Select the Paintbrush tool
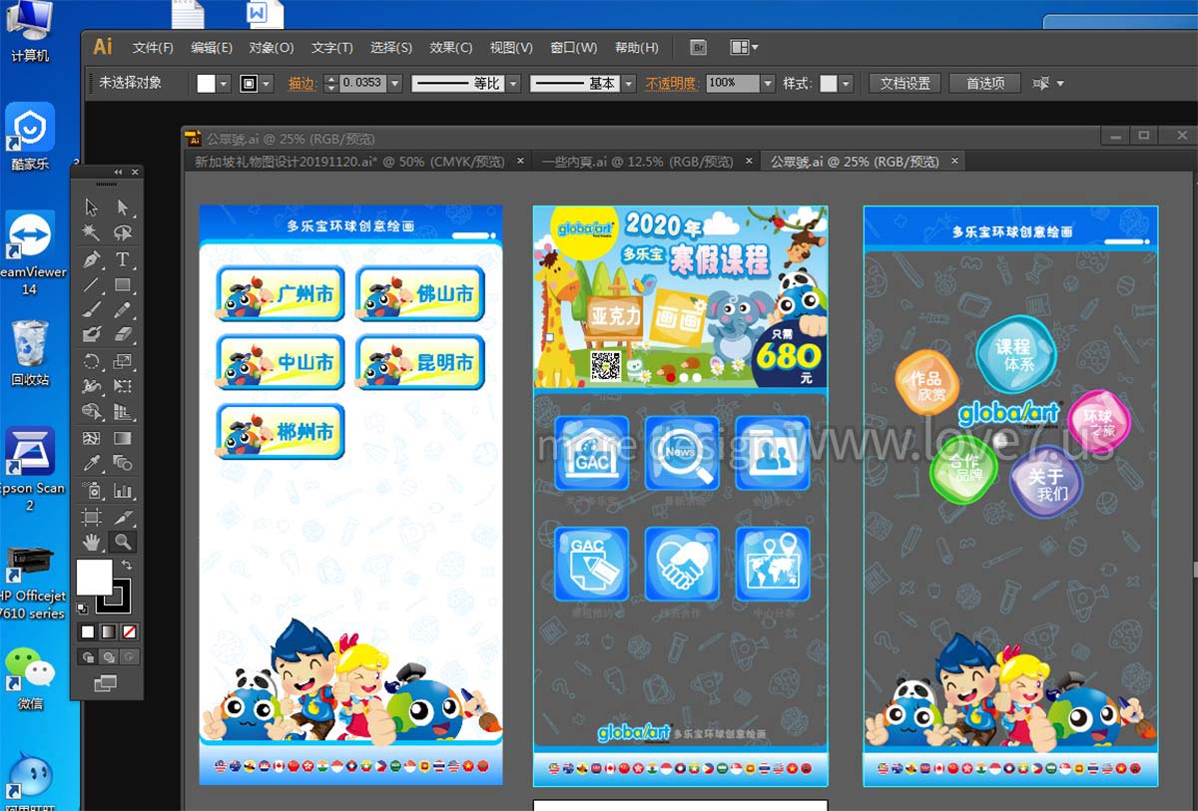 (92, 309)
